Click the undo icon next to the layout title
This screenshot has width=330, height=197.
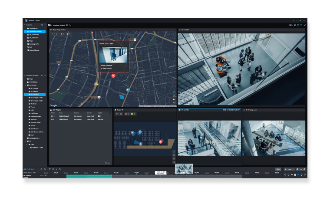coord(70,25)
